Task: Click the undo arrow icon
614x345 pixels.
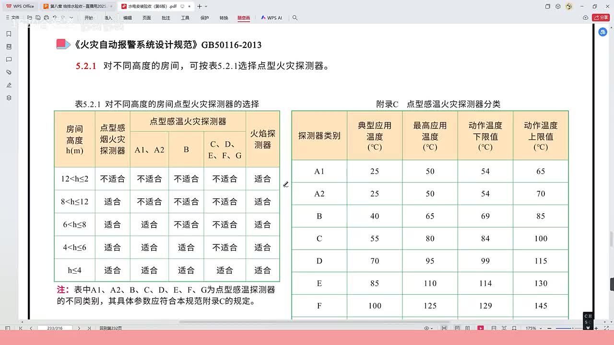Action: (55, 18)
